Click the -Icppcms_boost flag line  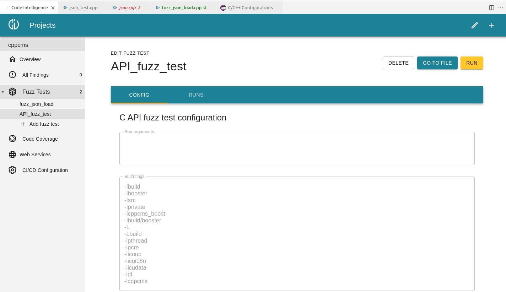point(145,214)
